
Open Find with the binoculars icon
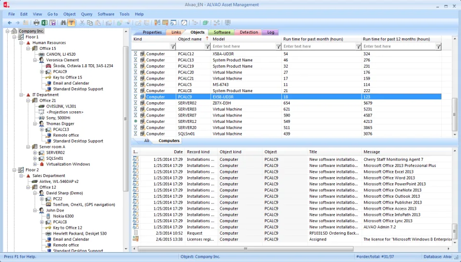[x=63, y=23]
